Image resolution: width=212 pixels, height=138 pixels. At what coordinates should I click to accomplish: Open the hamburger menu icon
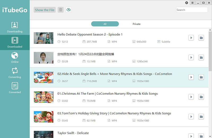point(192,3)
